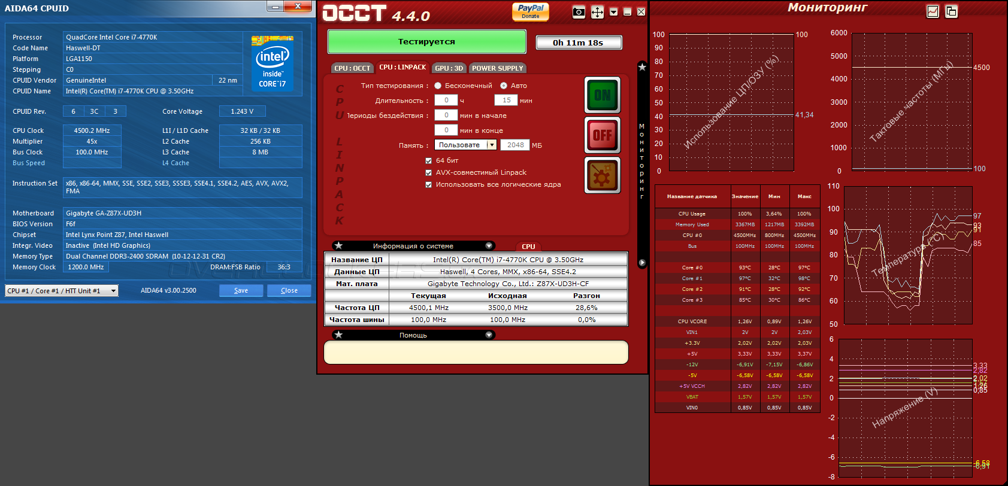Click the overlapping windows icon in Мониторинг
Screen dimensions: 1008x486
coord(951,11)
